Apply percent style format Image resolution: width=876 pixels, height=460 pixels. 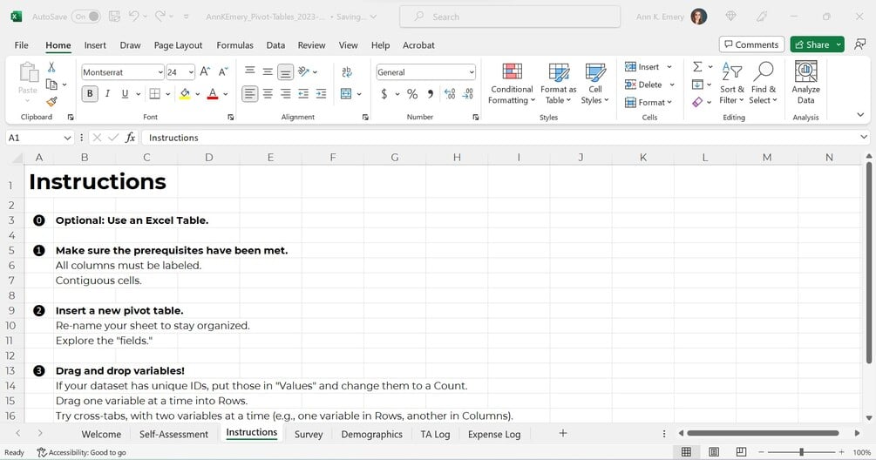(x=412, y=94)
